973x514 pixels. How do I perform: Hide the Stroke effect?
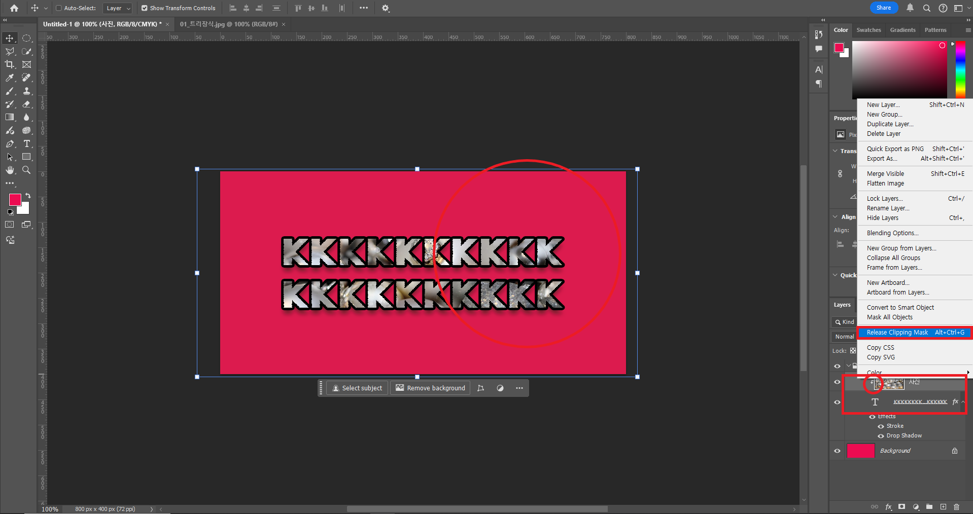(881, 426)
